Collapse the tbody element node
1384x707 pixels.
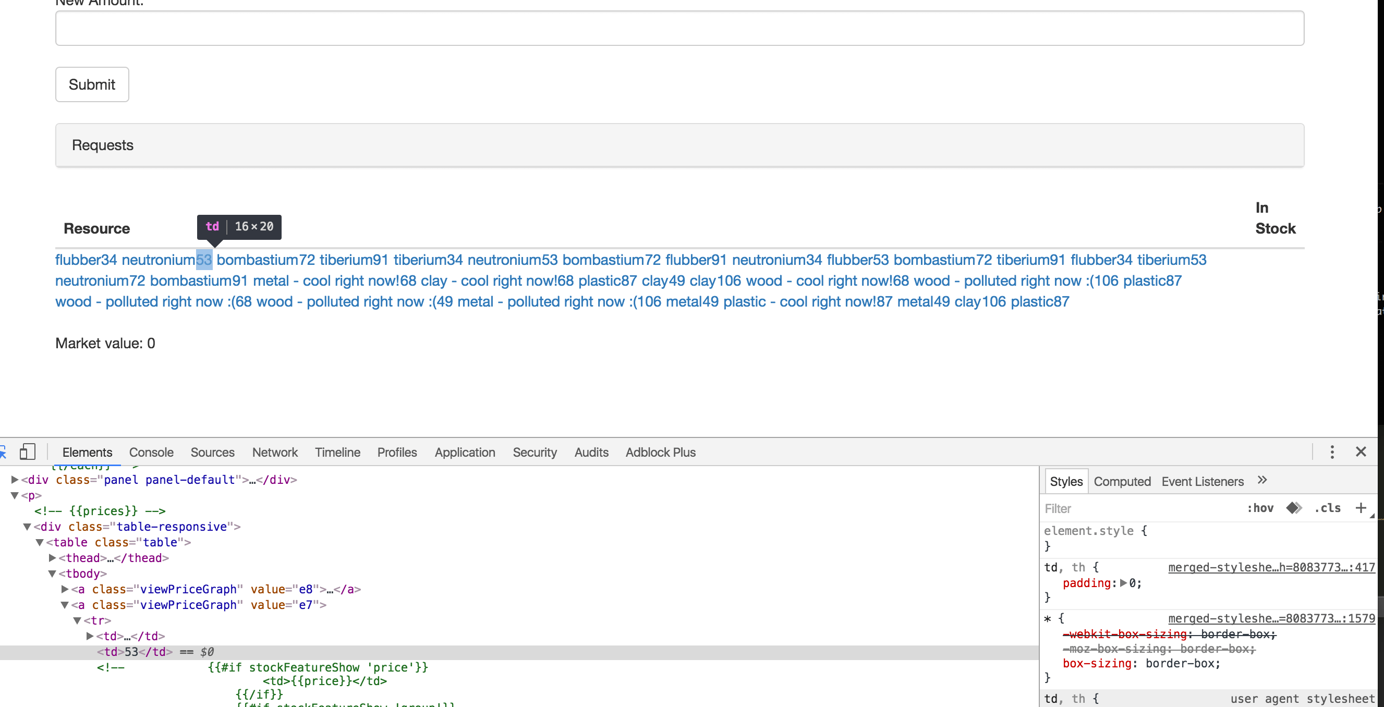[52, 573]
